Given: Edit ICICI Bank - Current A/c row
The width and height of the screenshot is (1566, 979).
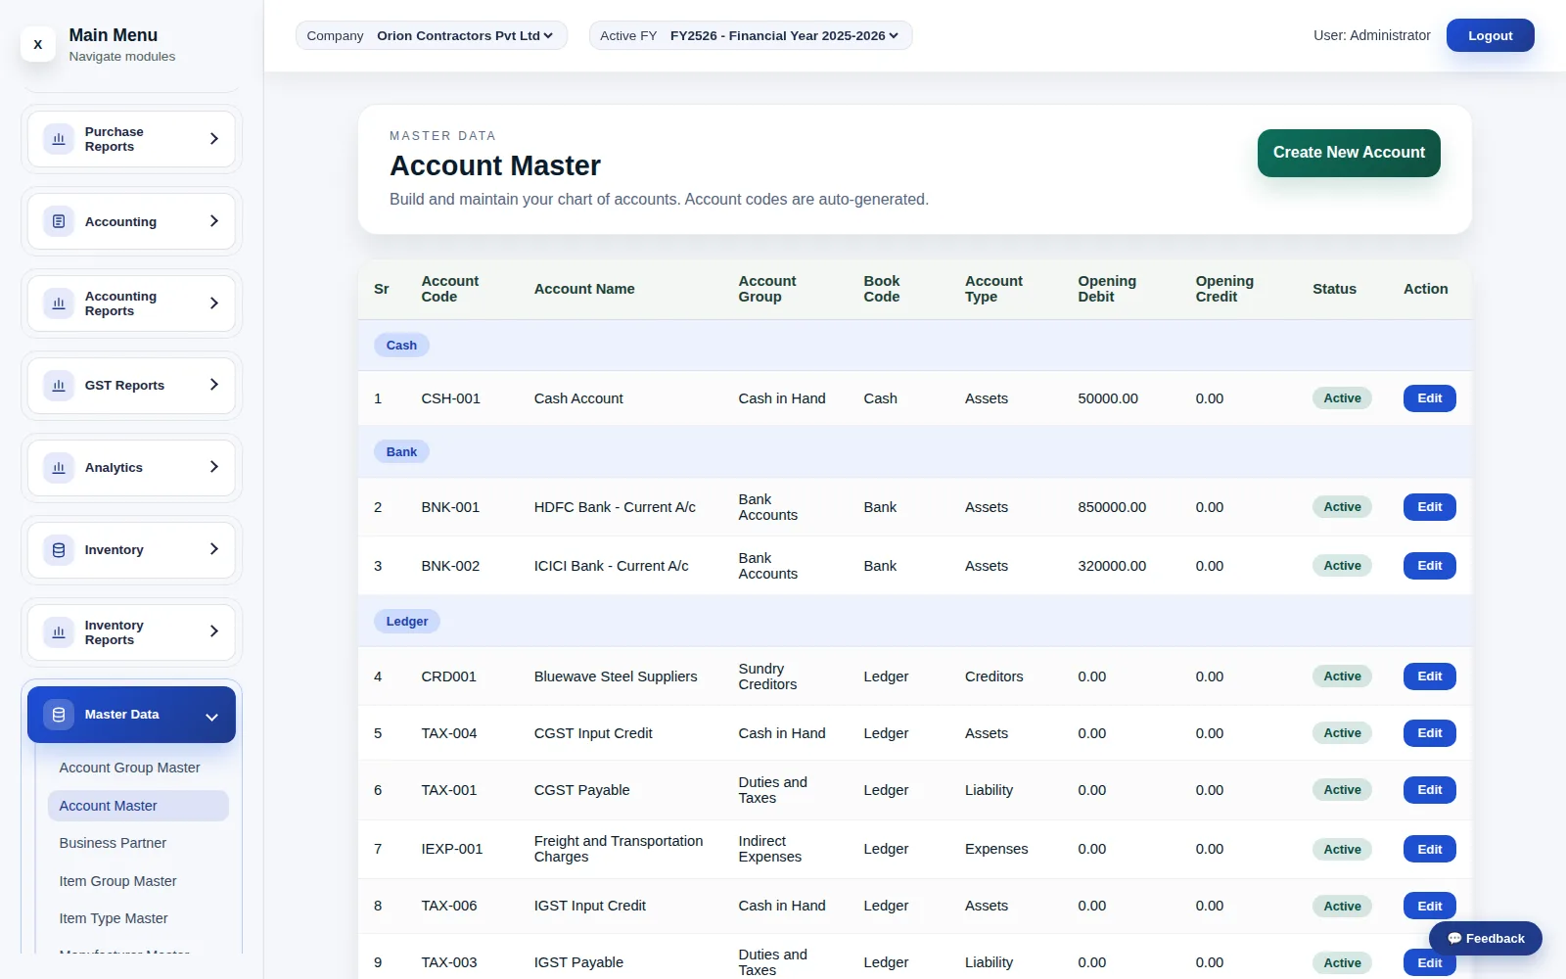Looking at the screenshot, I should pyautogui.click(x=1429, y=566).
